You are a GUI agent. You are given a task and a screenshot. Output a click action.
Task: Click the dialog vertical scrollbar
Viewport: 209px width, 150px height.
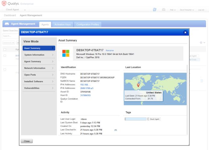[187, 100]
